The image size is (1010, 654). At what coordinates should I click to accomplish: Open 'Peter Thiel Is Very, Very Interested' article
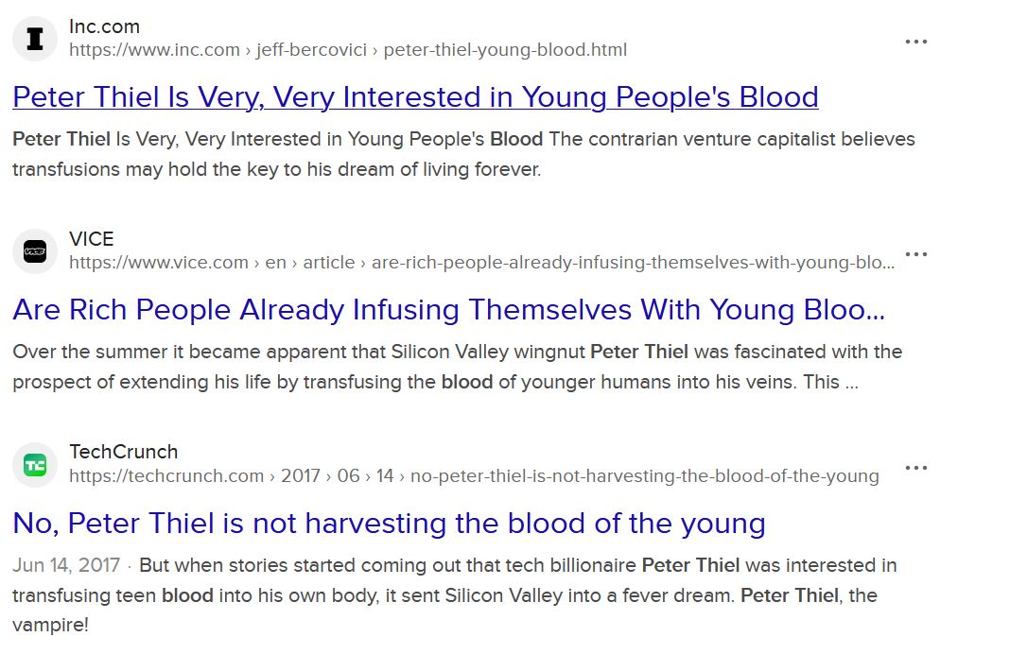(x=415, y=97)
